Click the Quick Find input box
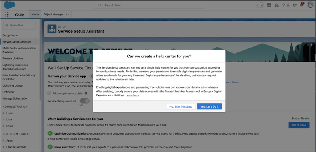 [19, 26]
